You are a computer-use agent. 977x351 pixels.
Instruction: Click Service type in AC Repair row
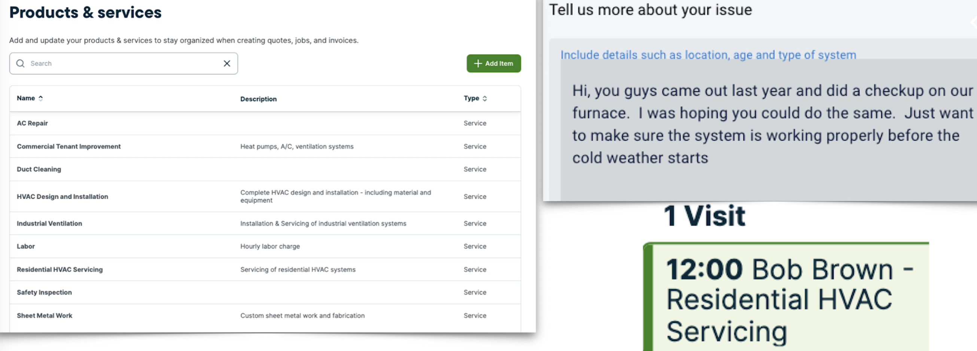475,123
